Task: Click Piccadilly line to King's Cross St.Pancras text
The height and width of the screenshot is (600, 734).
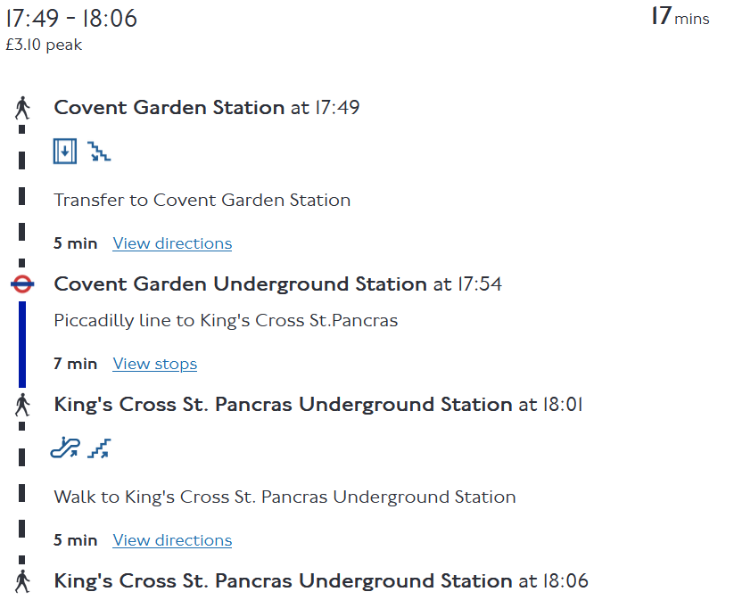Action: (226, 320)
